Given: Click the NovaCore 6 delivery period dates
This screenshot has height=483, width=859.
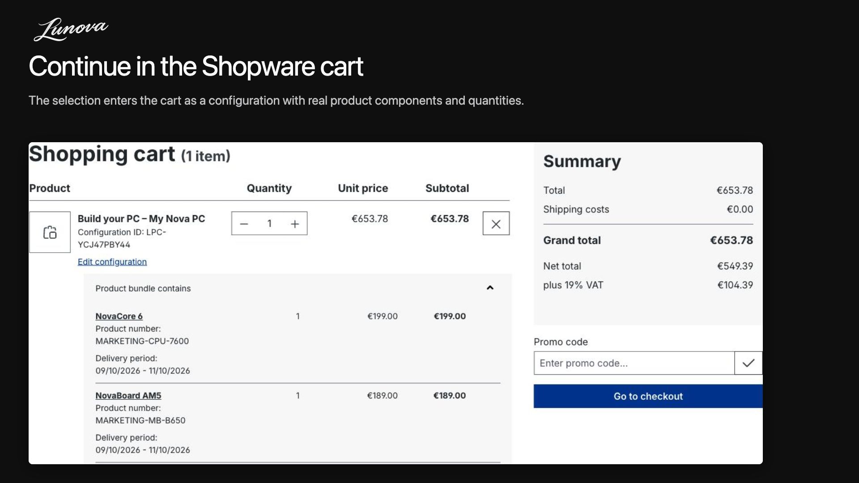Looking at the screenshot, I should (x=143, y=371).
